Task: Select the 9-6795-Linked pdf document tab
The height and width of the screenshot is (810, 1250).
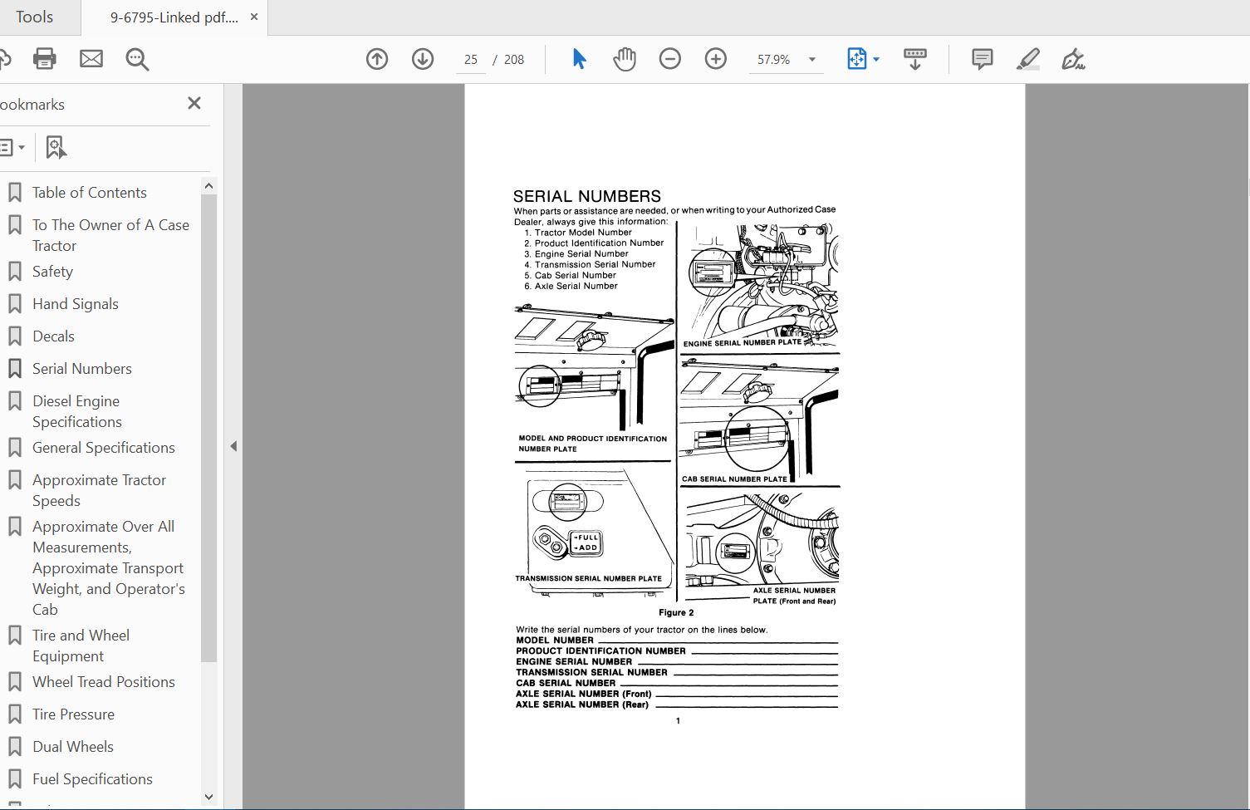Action: (x=166, y=17)
